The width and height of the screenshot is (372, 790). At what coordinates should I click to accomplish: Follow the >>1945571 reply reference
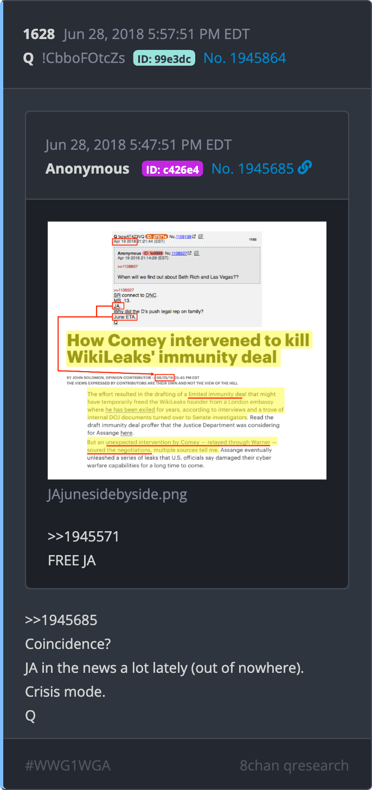click(84, 537)
